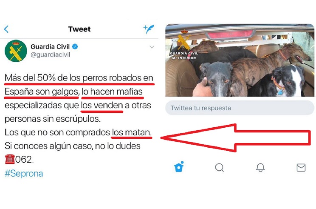
Task: Click the large red arrow annotation
Action: coord(235,138)
